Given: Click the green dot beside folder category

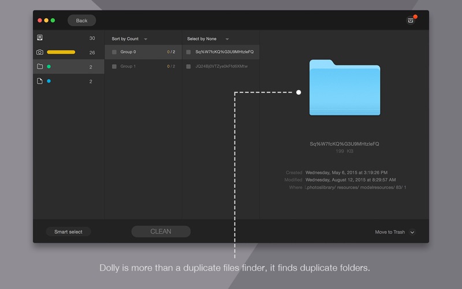Looking at the screenshot, I should tap(49, 66).
